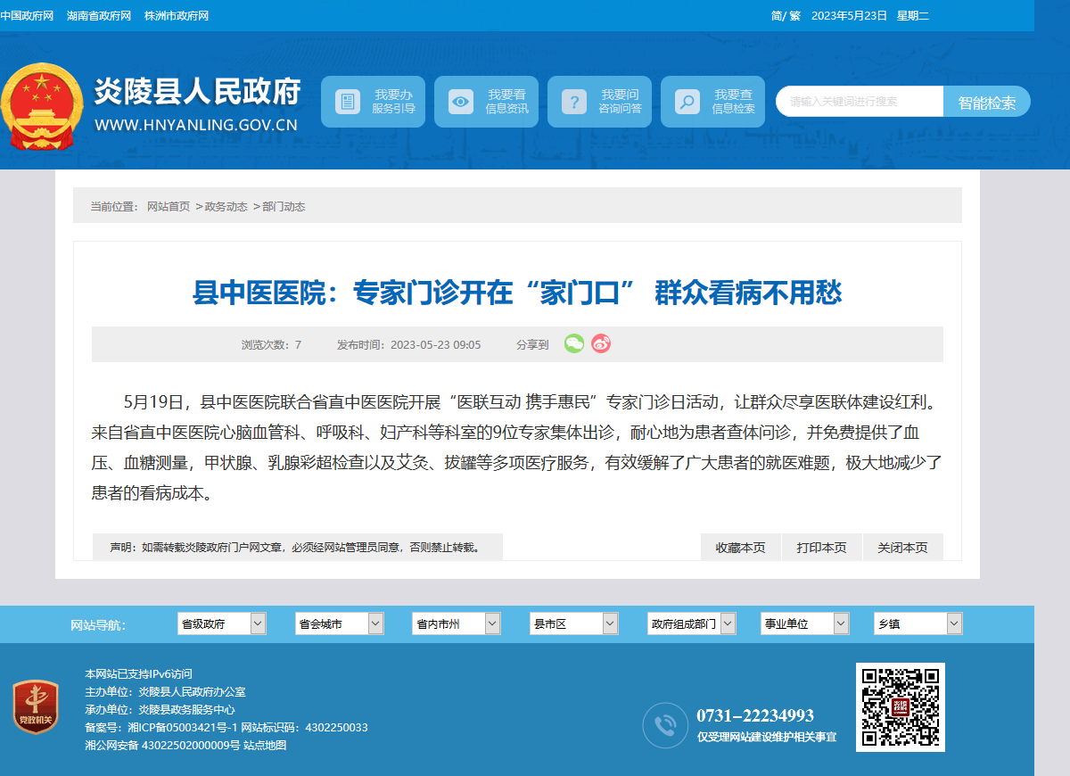1070x776 pixels.
Task: Open 部门动态 breadcrumb link
Action: coord(284,207)
